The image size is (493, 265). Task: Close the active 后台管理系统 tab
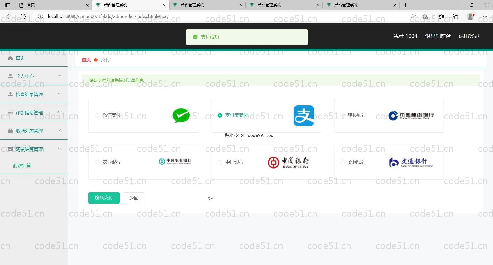click(x=164, y=5)
